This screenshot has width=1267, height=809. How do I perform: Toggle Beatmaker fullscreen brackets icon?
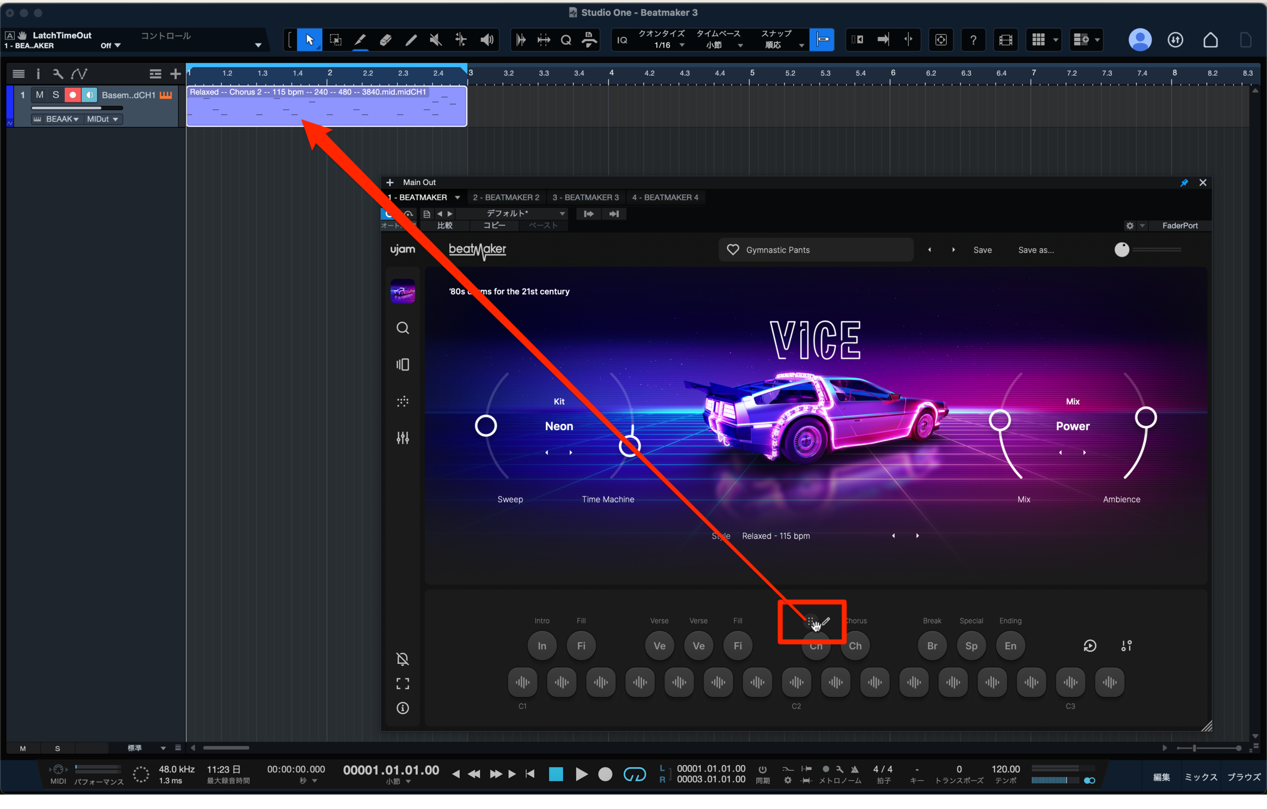click(x=402, y=683)
